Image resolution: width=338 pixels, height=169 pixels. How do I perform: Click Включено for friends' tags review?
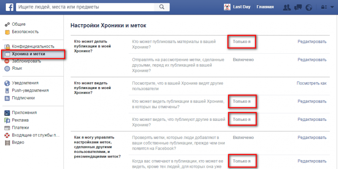[x=243, y=60]
